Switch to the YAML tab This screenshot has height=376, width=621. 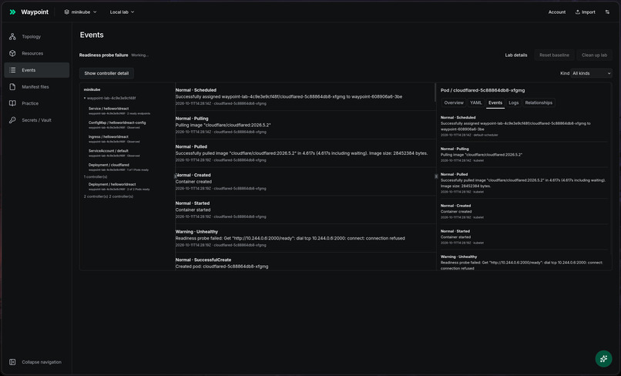click(475, 102)
